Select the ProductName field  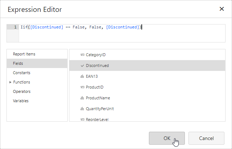pyautogui.click(x=98, y=98)
